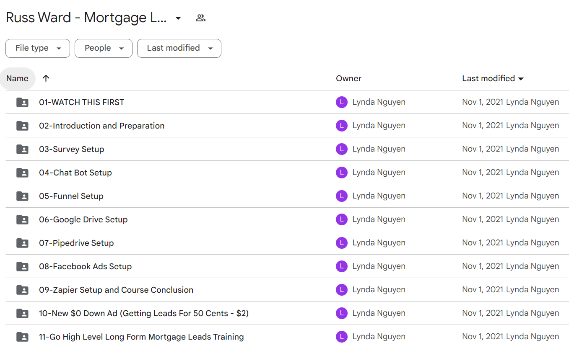This screenshot has height=348, width=569.
Task: Click modified date of 11-Go High Level row
Action: point(510,337)
